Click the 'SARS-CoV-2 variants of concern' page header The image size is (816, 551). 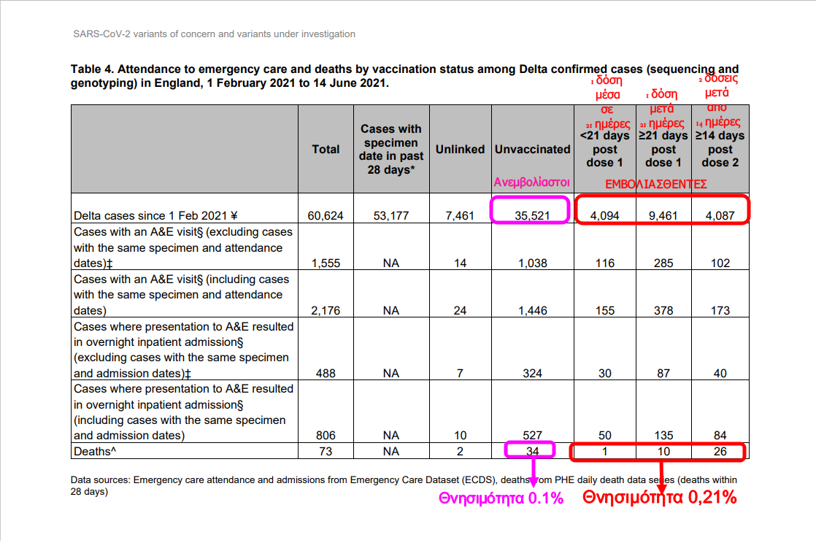[215, 34]
